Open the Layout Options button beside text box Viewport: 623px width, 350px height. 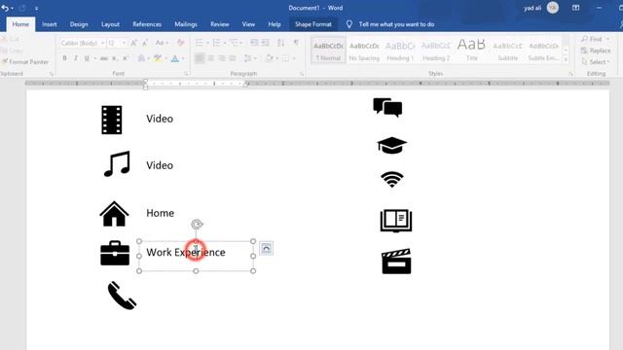click(266, 249)
